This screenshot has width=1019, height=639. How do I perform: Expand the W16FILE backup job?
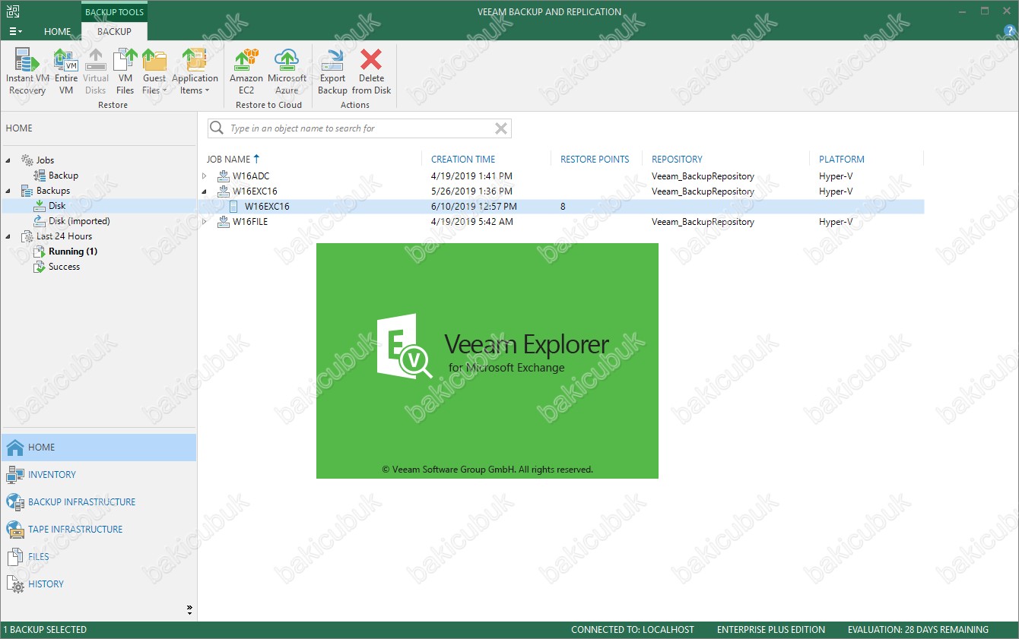click(x=204, y=222)
